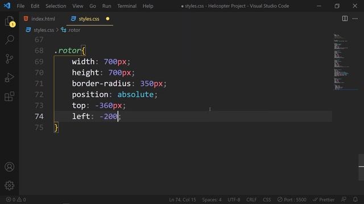This screenshot has height=204, width=364.
Task: Open the Manage gear menu
Action: coord(10,185)
